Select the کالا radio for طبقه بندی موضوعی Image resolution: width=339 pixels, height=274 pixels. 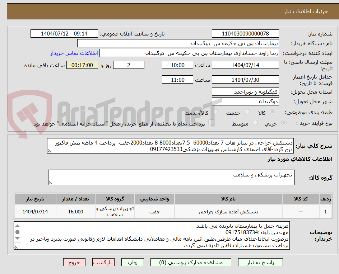pos(272,112)
